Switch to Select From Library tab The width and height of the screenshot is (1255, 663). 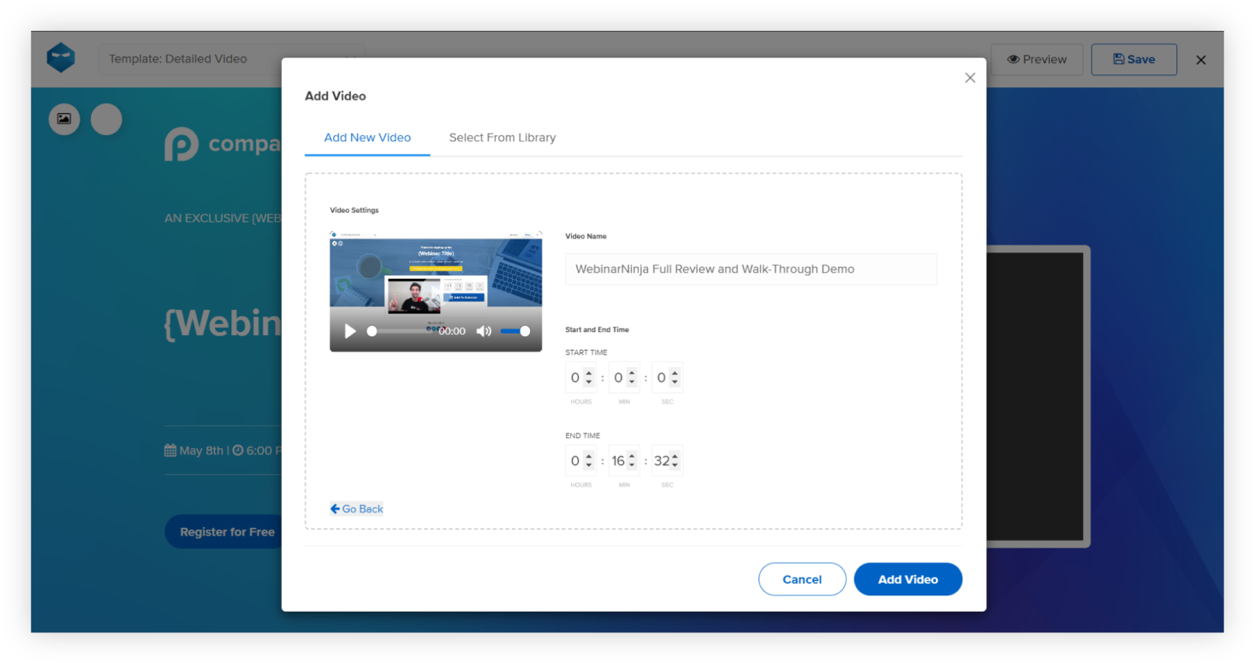point(503,138)
